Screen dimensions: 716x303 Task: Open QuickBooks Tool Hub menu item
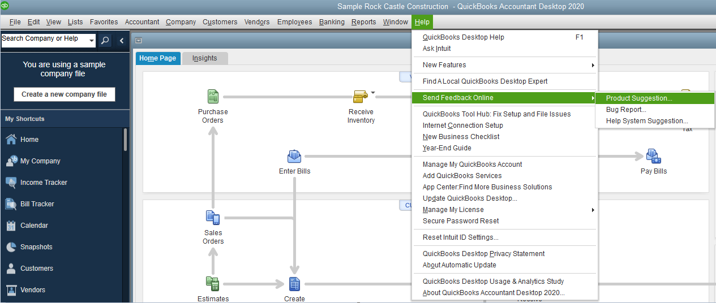[x=505, y=114]
